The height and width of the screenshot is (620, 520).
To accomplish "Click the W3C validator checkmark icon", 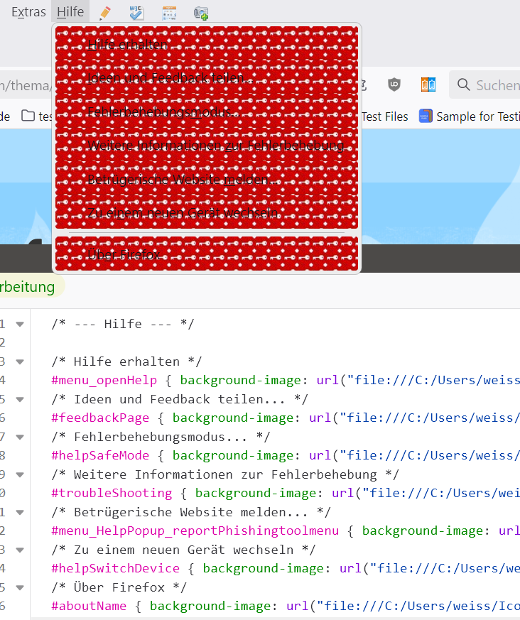I will 136,12.
